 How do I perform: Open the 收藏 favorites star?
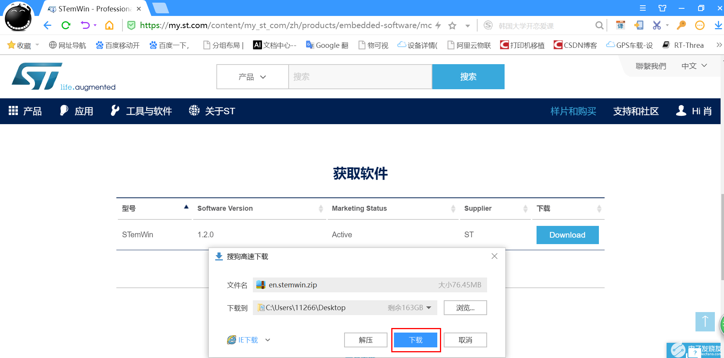11,45
